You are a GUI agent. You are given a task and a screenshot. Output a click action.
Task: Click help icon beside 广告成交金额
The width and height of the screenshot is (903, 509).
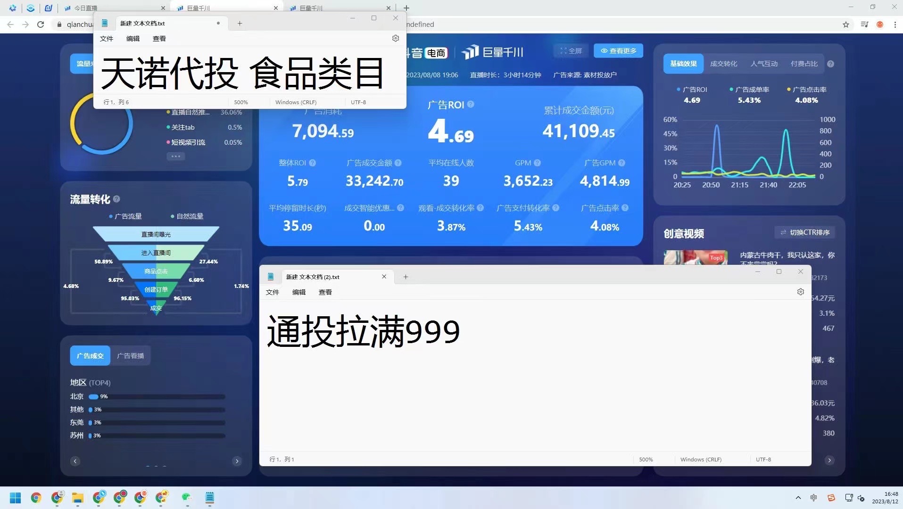click(398, 163)
